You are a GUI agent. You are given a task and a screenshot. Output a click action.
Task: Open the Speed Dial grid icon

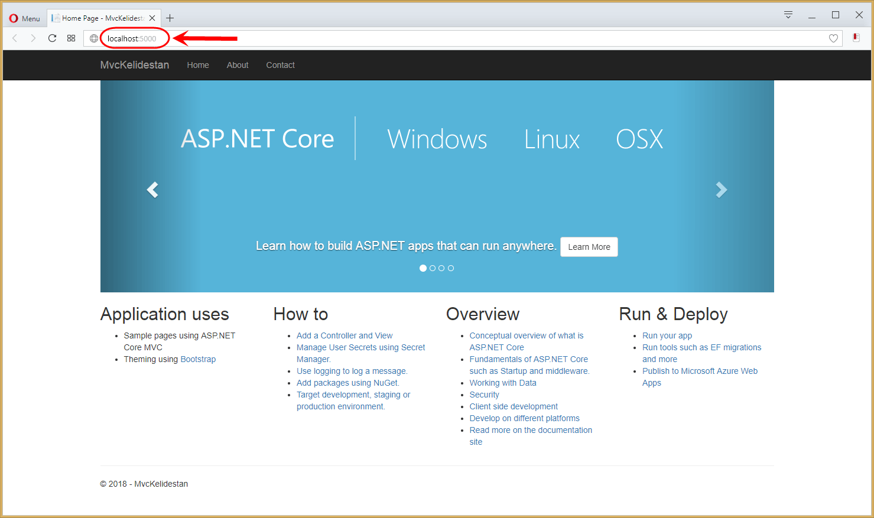click(x=71, y=38)
